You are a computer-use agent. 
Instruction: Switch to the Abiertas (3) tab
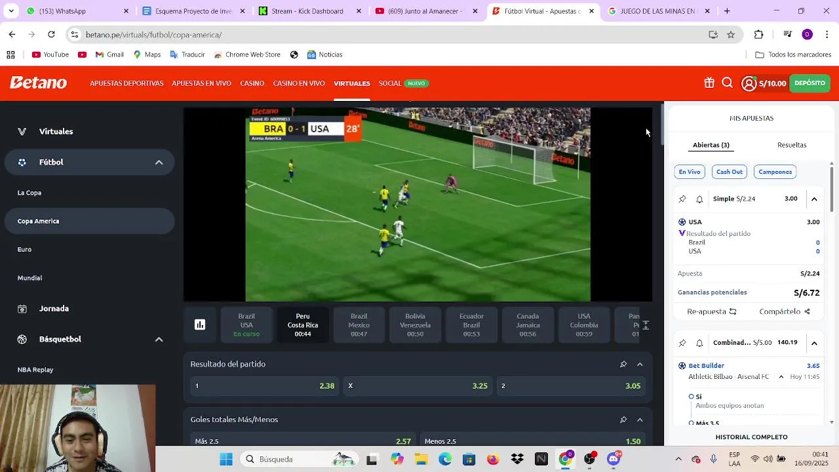[x=711, y=145]
